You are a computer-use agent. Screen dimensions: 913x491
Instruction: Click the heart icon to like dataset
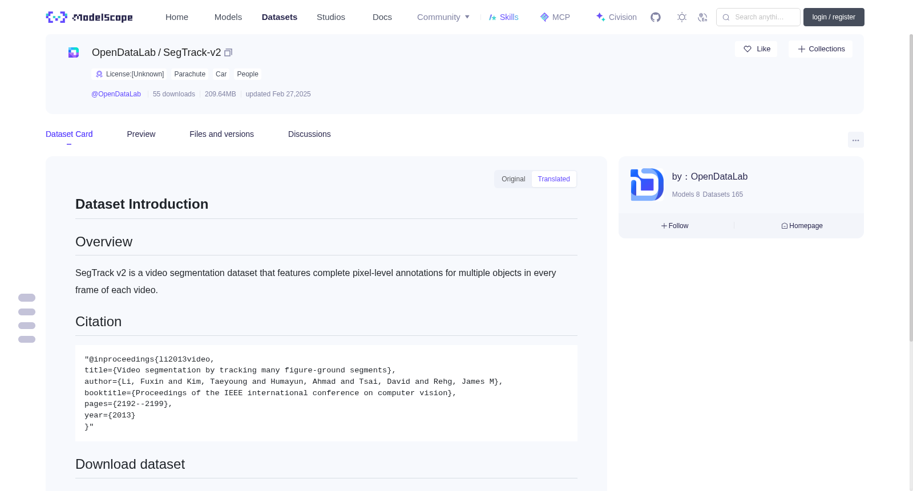click(x=748, y=49)
